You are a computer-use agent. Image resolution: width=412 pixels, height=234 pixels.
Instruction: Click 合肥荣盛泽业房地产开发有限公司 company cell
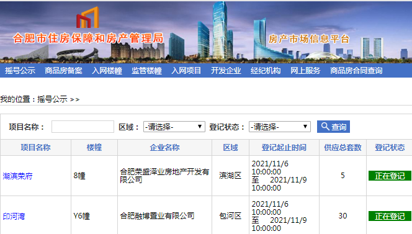point(165,176)
